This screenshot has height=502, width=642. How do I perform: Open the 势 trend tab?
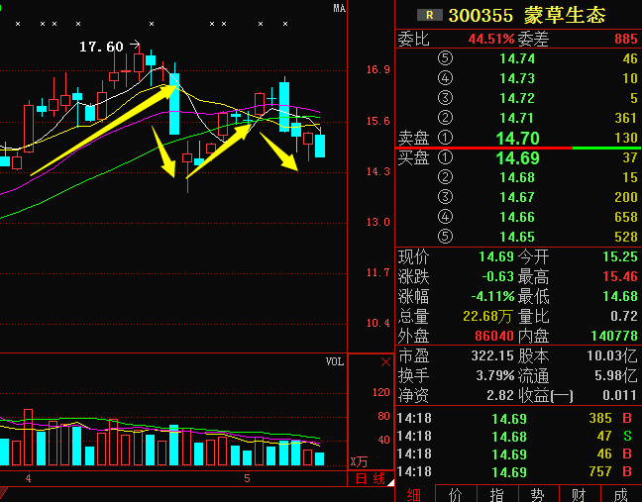pos(538,493)
